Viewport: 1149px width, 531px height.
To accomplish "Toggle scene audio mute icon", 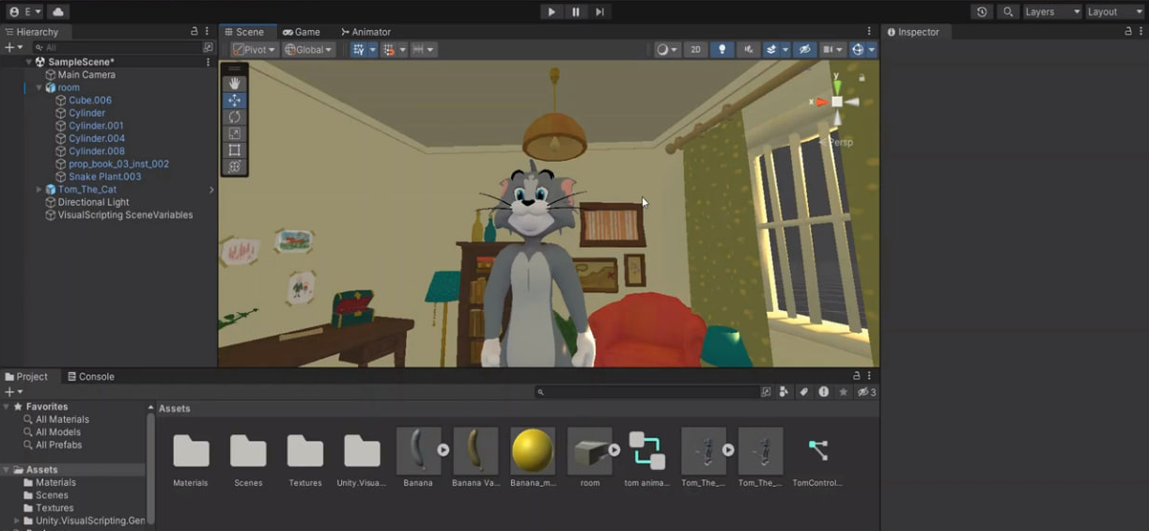I will pyautogui.click(x=749, y=50).
